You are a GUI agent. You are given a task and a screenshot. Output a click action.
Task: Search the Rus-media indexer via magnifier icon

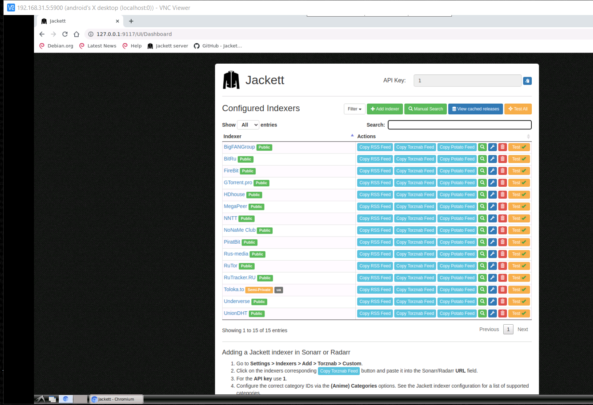coord(482,254)
